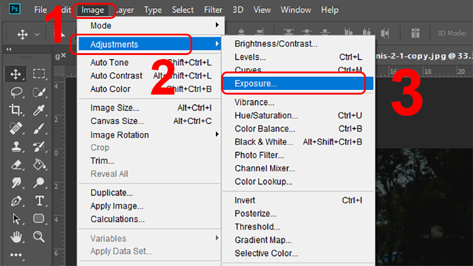
Task: Open the Move tool preset dropdown
Action: click(x=37, y=34)
